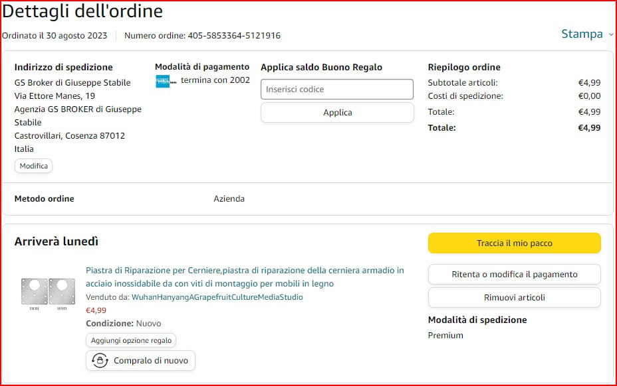
Task: Click GS Broker di Giuseppe Stabile text
Action: click(72, 82)
